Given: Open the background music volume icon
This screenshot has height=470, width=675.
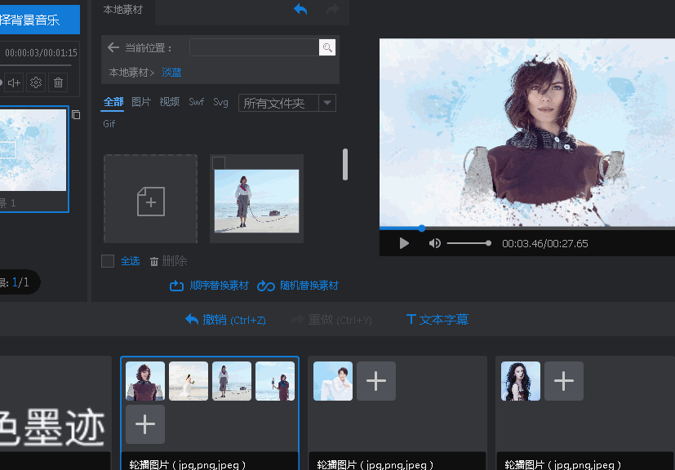Looking at the screenshot, I should pyautogui.click(x=13, y=82).
